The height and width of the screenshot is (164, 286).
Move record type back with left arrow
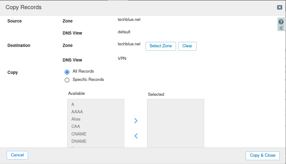pos(136,136)
